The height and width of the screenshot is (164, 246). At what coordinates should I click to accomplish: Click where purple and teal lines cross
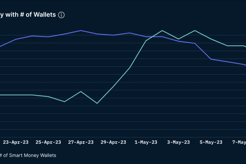[x=152, y=37]
